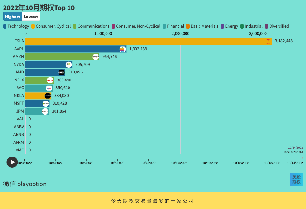Select the NKLA ticker label
The width and height of the screenshot is (306, 209).
[19, 96]
